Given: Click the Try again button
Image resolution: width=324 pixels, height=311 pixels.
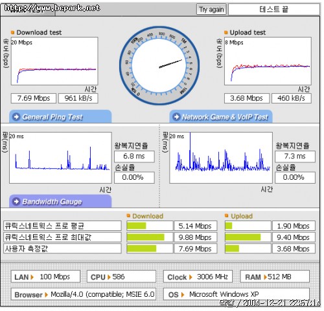Looking at the screenshot, I should (x=211, y=10).
